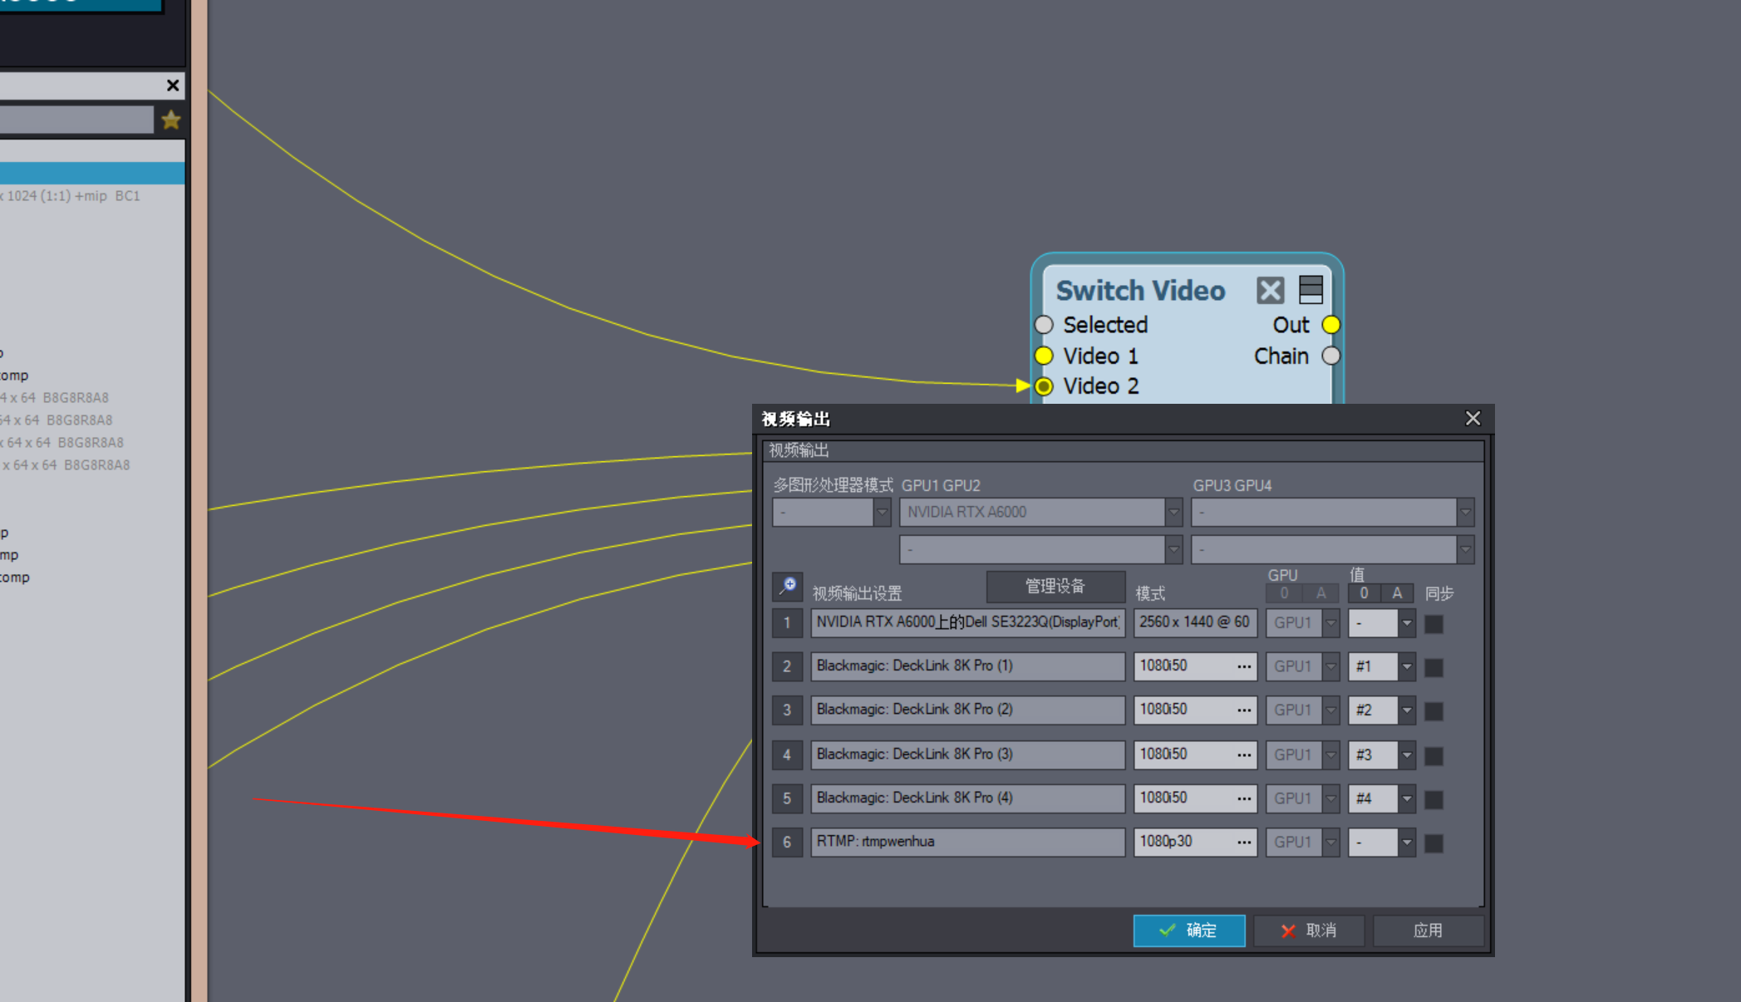Viewport: 1741px width, 1002px height.
Task: Collapse the Switch Video node panel icon
Action: pos(1311,290)
